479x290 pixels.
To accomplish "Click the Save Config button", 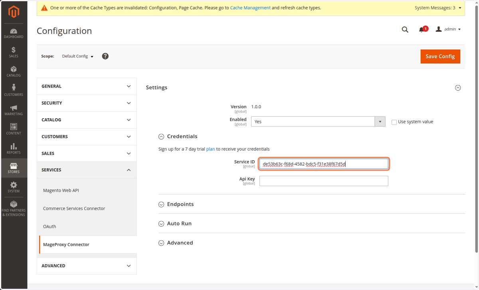I will coord(440,56).
